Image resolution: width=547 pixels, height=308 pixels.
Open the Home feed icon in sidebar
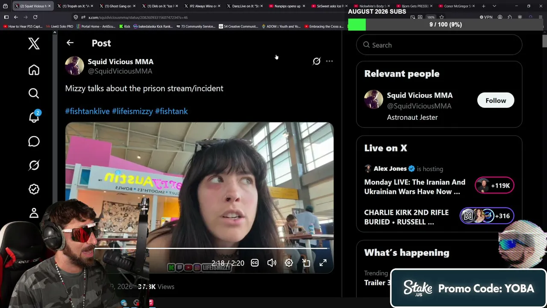click(x=34, y=70)
